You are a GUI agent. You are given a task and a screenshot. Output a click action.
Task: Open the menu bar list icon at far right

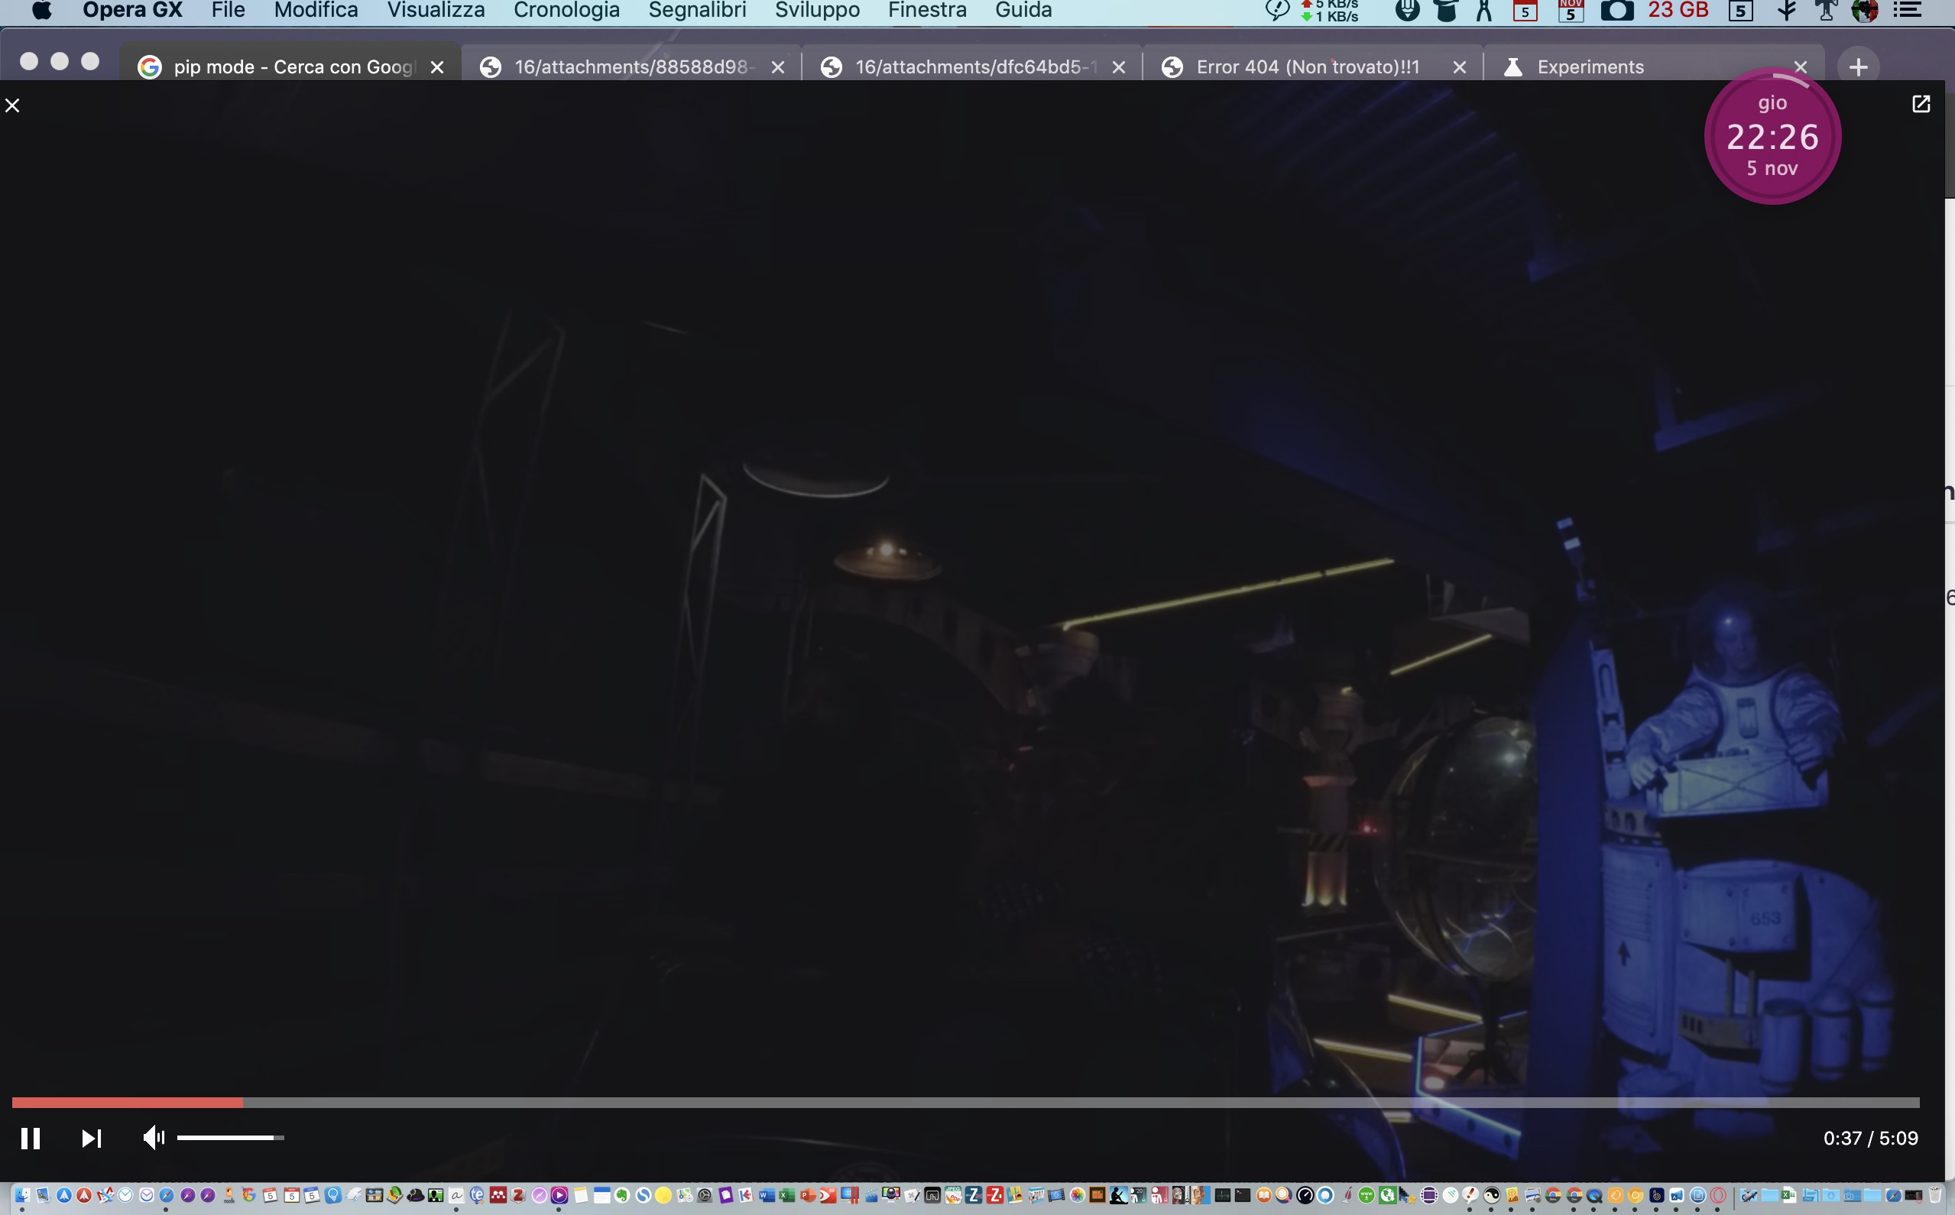(1908, 11)
